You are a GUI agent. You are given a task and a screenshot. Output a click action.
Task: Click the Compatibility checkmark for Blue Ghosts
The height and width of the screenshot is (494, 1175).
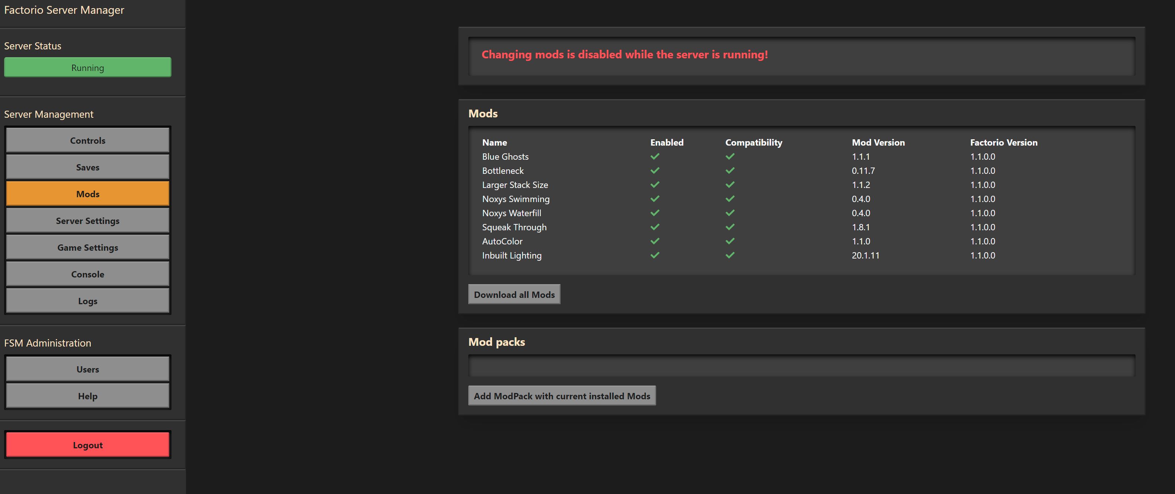tap(730, 156)
